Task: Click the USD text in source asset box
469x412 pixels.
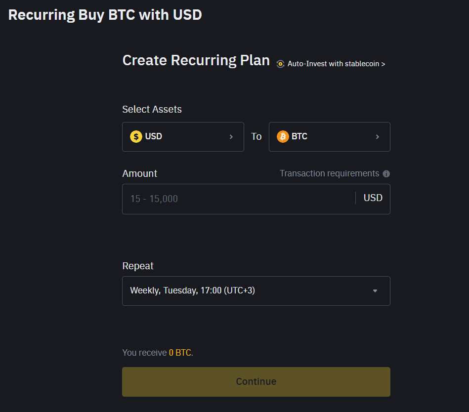Action: 154,136
